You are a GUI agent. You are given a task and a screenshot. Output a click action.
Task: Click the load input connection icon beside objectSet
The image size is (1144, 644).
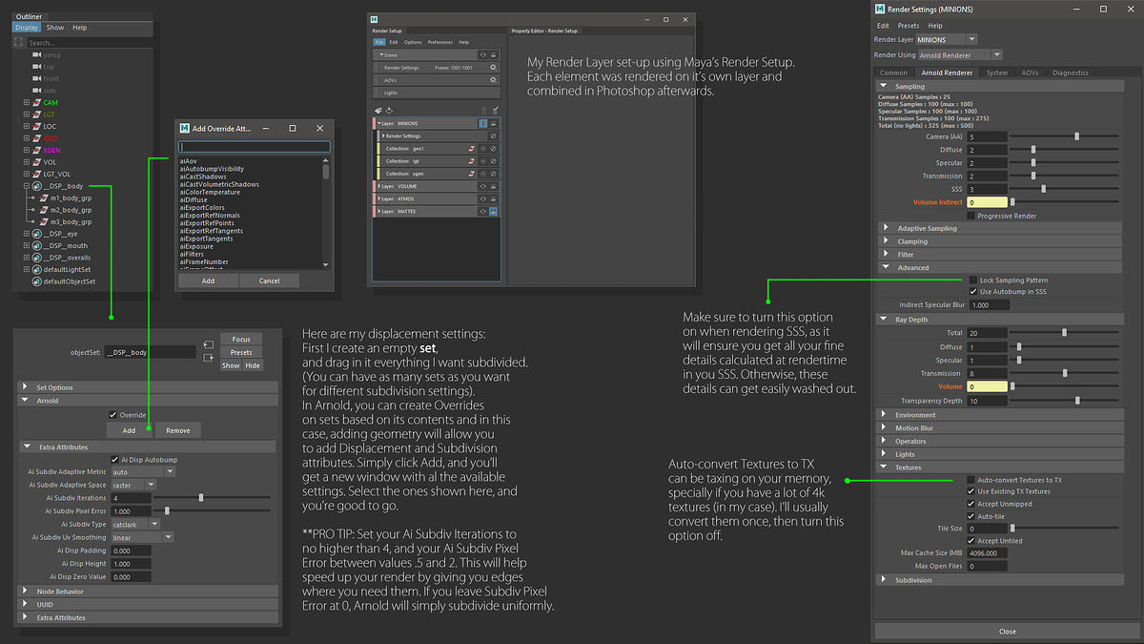209,343
